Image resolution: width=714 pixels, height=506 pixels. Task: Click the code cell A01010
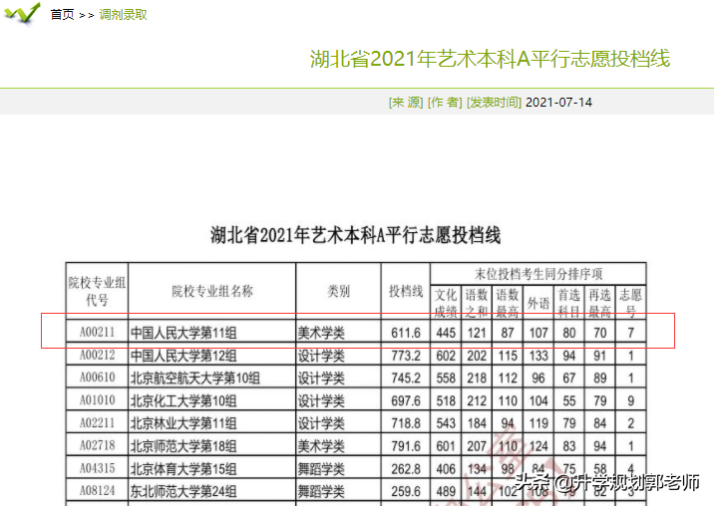tap(97, 400)
